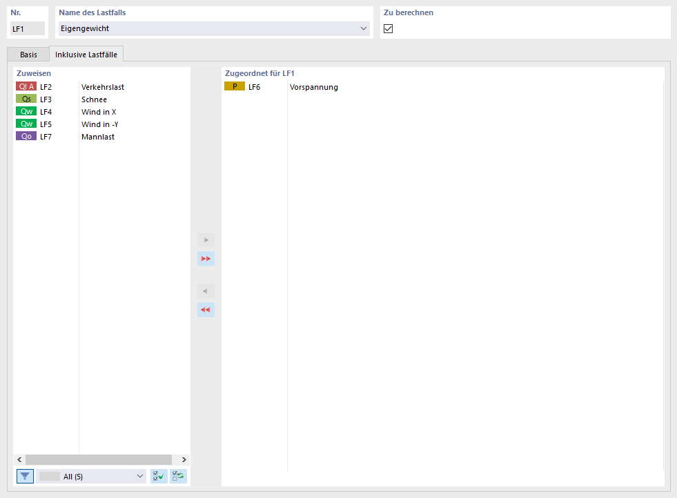
Task: Uncheck the Zu berechnen checkbox
Action: click(388, 28)
